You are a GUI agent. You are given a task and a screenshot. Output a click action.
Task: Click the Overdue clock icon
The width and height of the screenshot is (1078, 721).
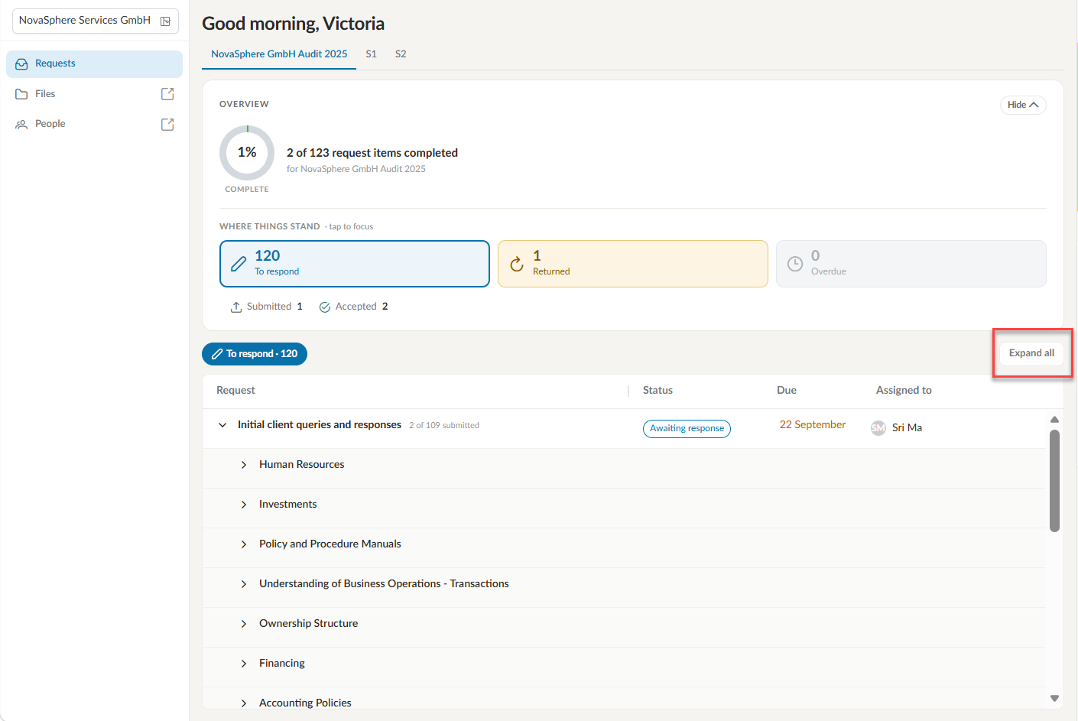pos(795,264)
